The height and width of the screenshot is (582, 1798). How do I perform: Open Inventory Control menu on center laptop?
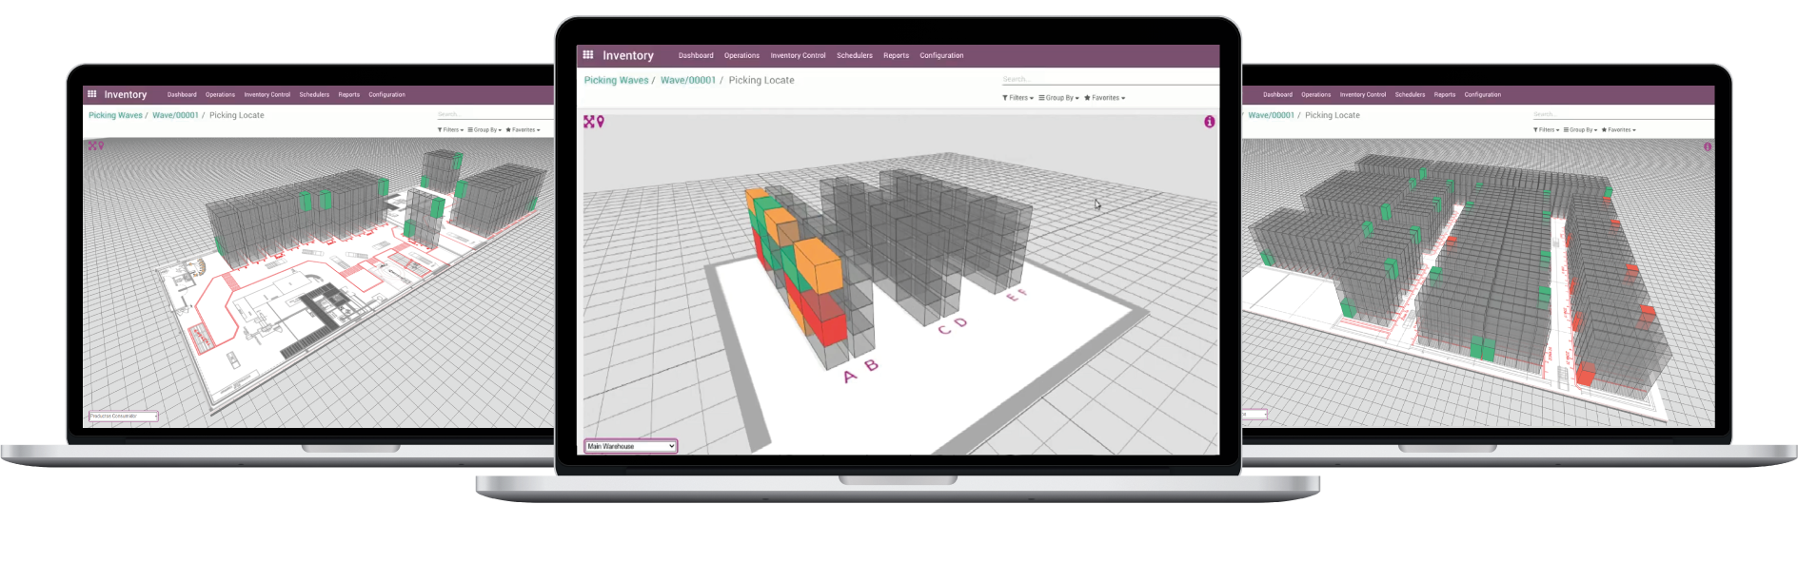(798, 55)
